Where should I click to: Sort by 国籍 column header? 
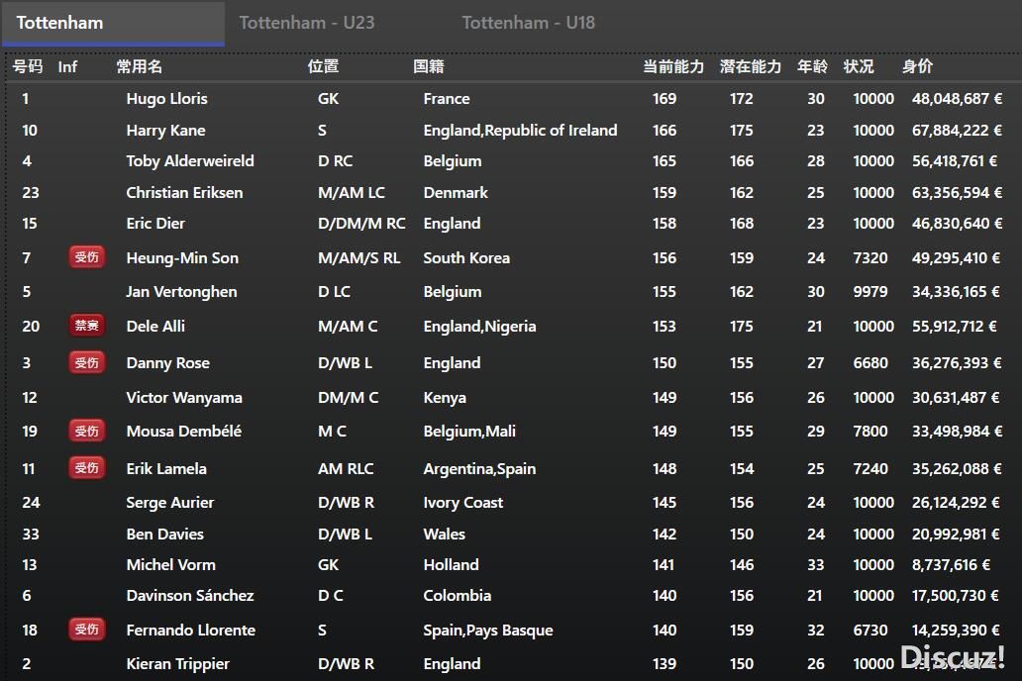429,66
